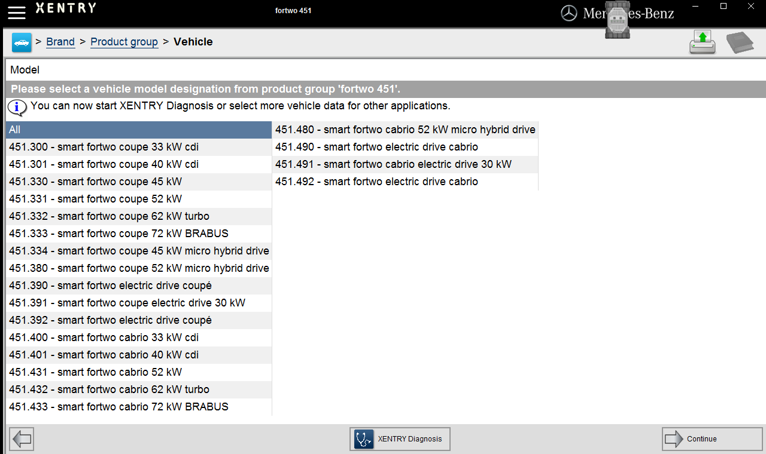Select 451.390 smart fortwo electric drive coupé
Viewport: 766px width, 454px height.
click(139, 286)
